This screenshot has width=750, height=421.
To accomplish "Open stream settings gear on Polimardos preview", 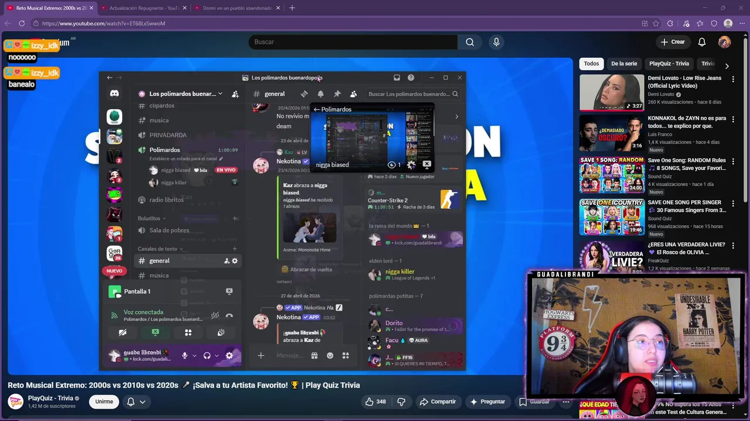I will pyautogui.click(x=411, y=165).
